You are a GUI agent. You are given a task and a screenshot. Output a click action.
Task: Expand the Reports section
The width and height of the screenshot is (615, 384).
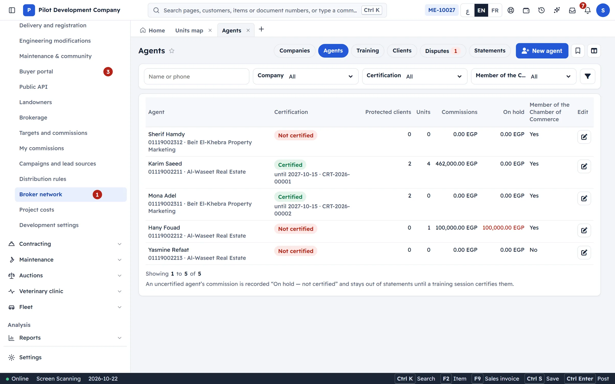click(65, 338)
